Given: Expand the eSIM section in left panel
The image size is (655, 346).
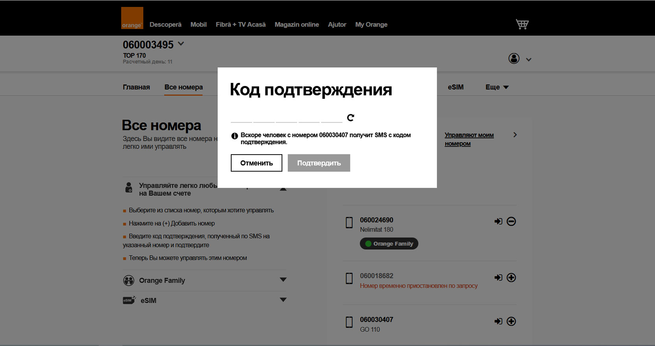Looking at the screenshot, I should point(283,300).
